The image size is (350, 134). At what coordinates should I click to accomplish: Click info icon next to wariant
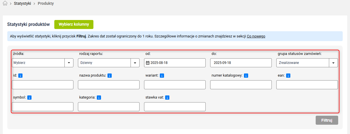162,75
